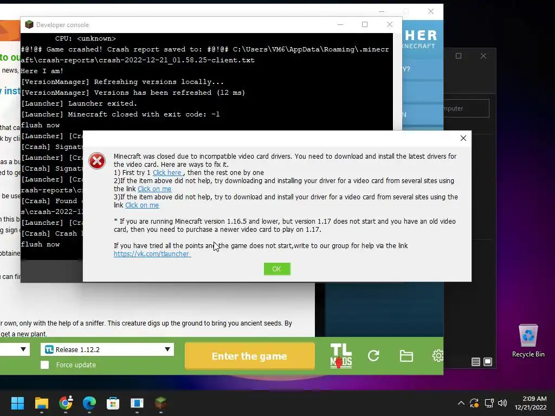Click the search field in the dark window

click(466, 108)
